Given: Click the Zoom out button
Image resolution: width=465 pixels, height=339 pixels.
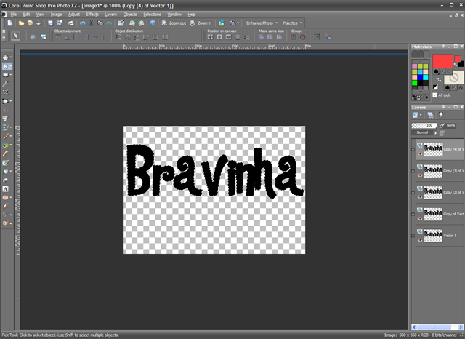Looking at the screenshot, I should click(x=174, y=23).
